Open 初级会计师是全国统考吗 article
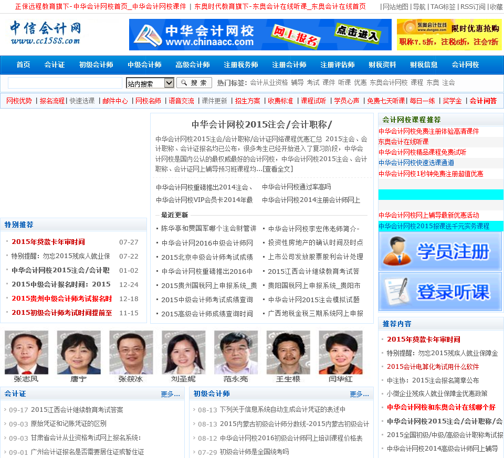The width and height of the screenshot is (504, 458). 254,452
